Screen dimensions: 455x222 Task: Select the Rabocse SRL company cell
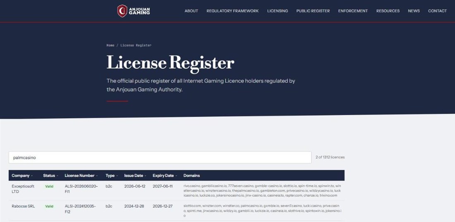pos(23,206)
